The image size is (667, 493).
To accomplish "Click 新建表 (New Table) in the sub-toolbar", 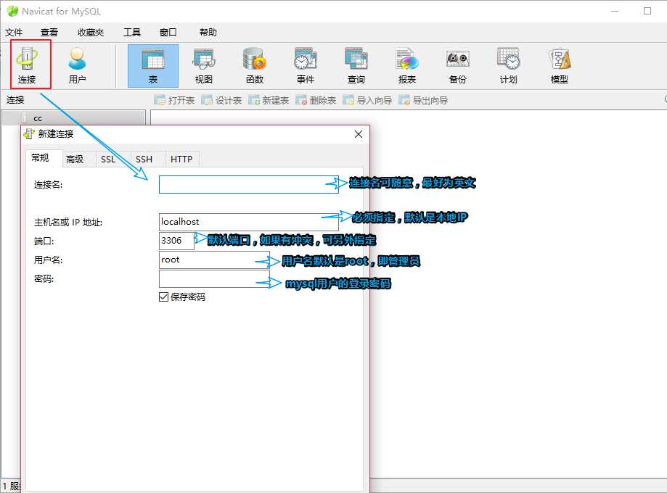I will 269,100.
